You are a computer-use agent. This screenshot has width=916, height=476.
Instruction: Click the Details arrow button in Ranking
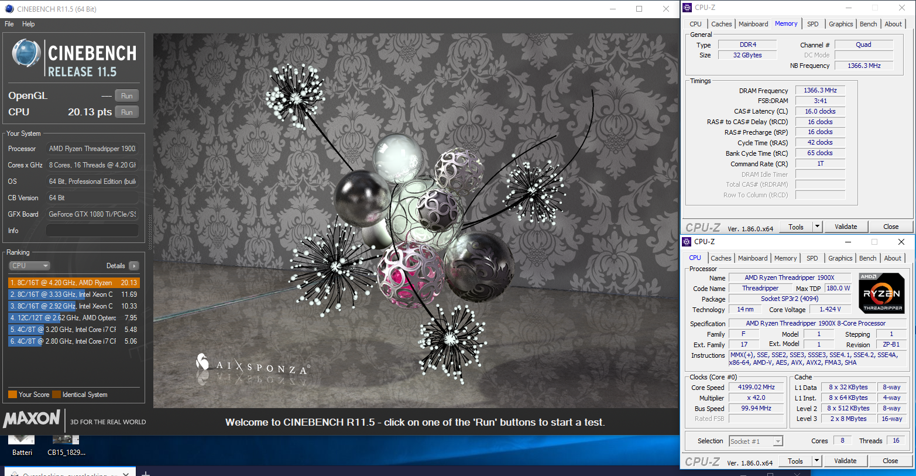pyautogui.click(x=134, y=266)
